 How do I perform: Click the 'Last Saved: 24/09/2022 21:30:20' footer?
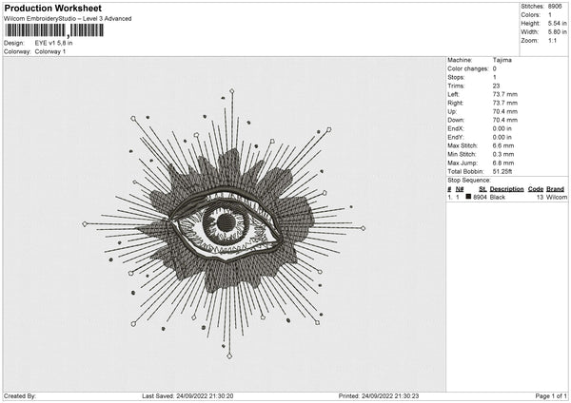click(x=187, y=395)
